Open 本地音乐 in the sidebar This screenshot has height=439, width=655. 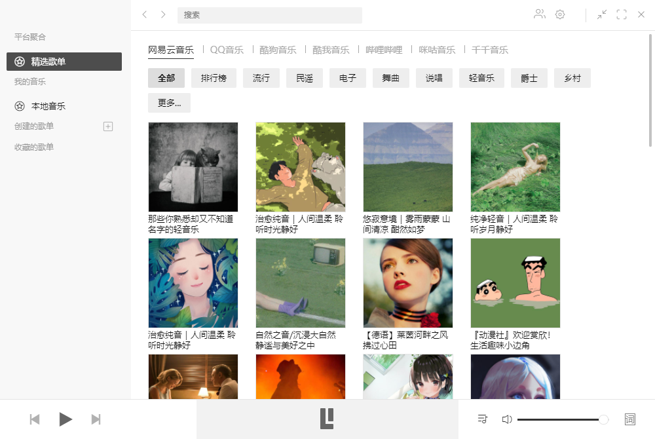64,106
